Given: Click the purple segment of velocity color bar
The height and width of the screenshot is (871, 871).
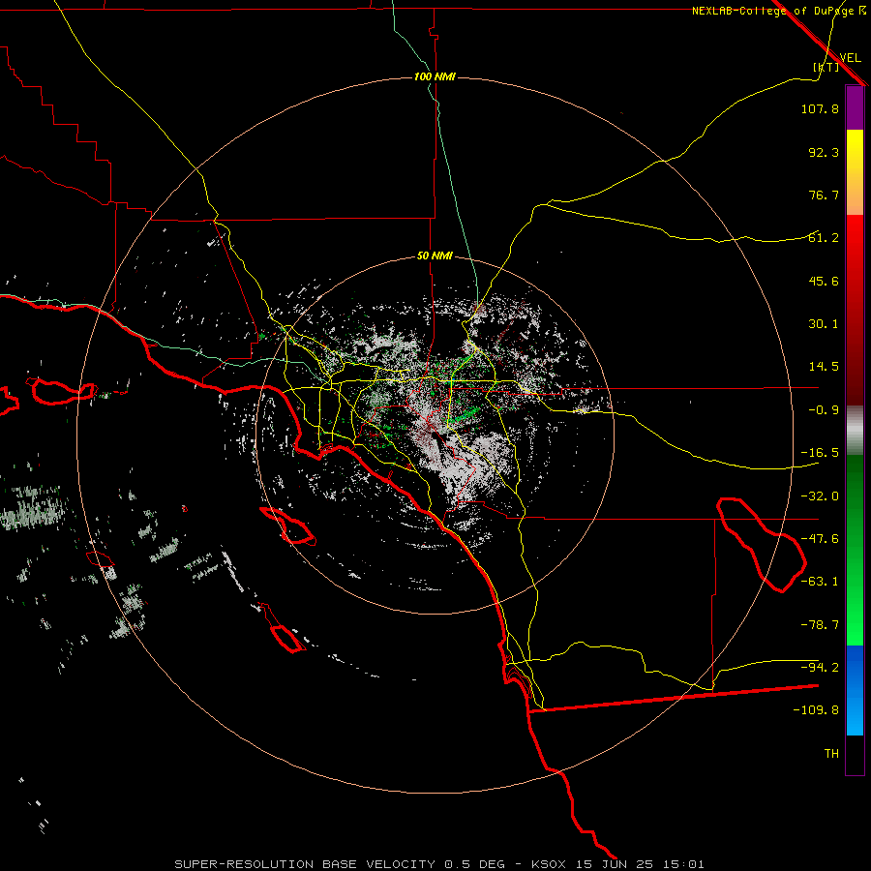Looking at the screenshot, I should tap(855, 107).
